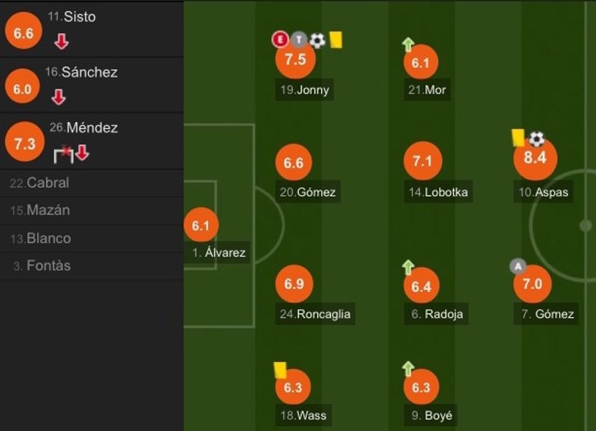Open bench player 3. Fontàs

click(x=42, y=266)
